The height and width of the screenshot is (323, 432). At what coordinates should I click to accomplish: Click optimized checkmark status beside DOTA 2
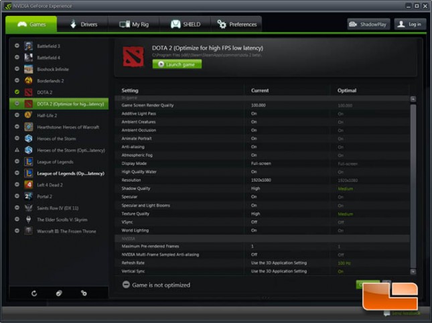[17, 92]
